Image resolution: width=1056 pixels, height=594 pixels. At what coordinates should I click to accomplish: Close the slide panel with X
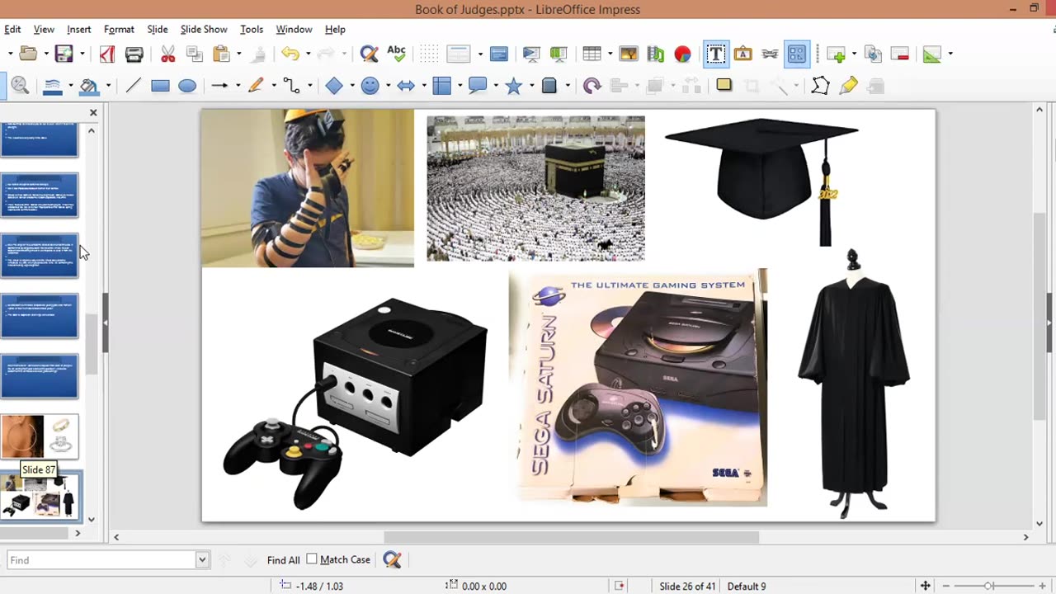[93, 112]
